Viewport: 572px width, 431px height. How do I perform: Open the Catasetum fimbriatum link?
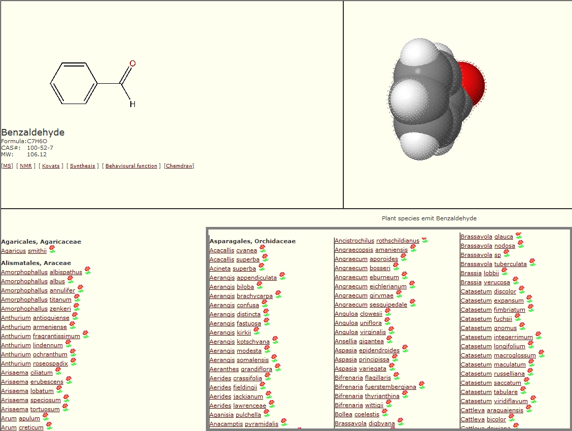click(x=493, y=310)
